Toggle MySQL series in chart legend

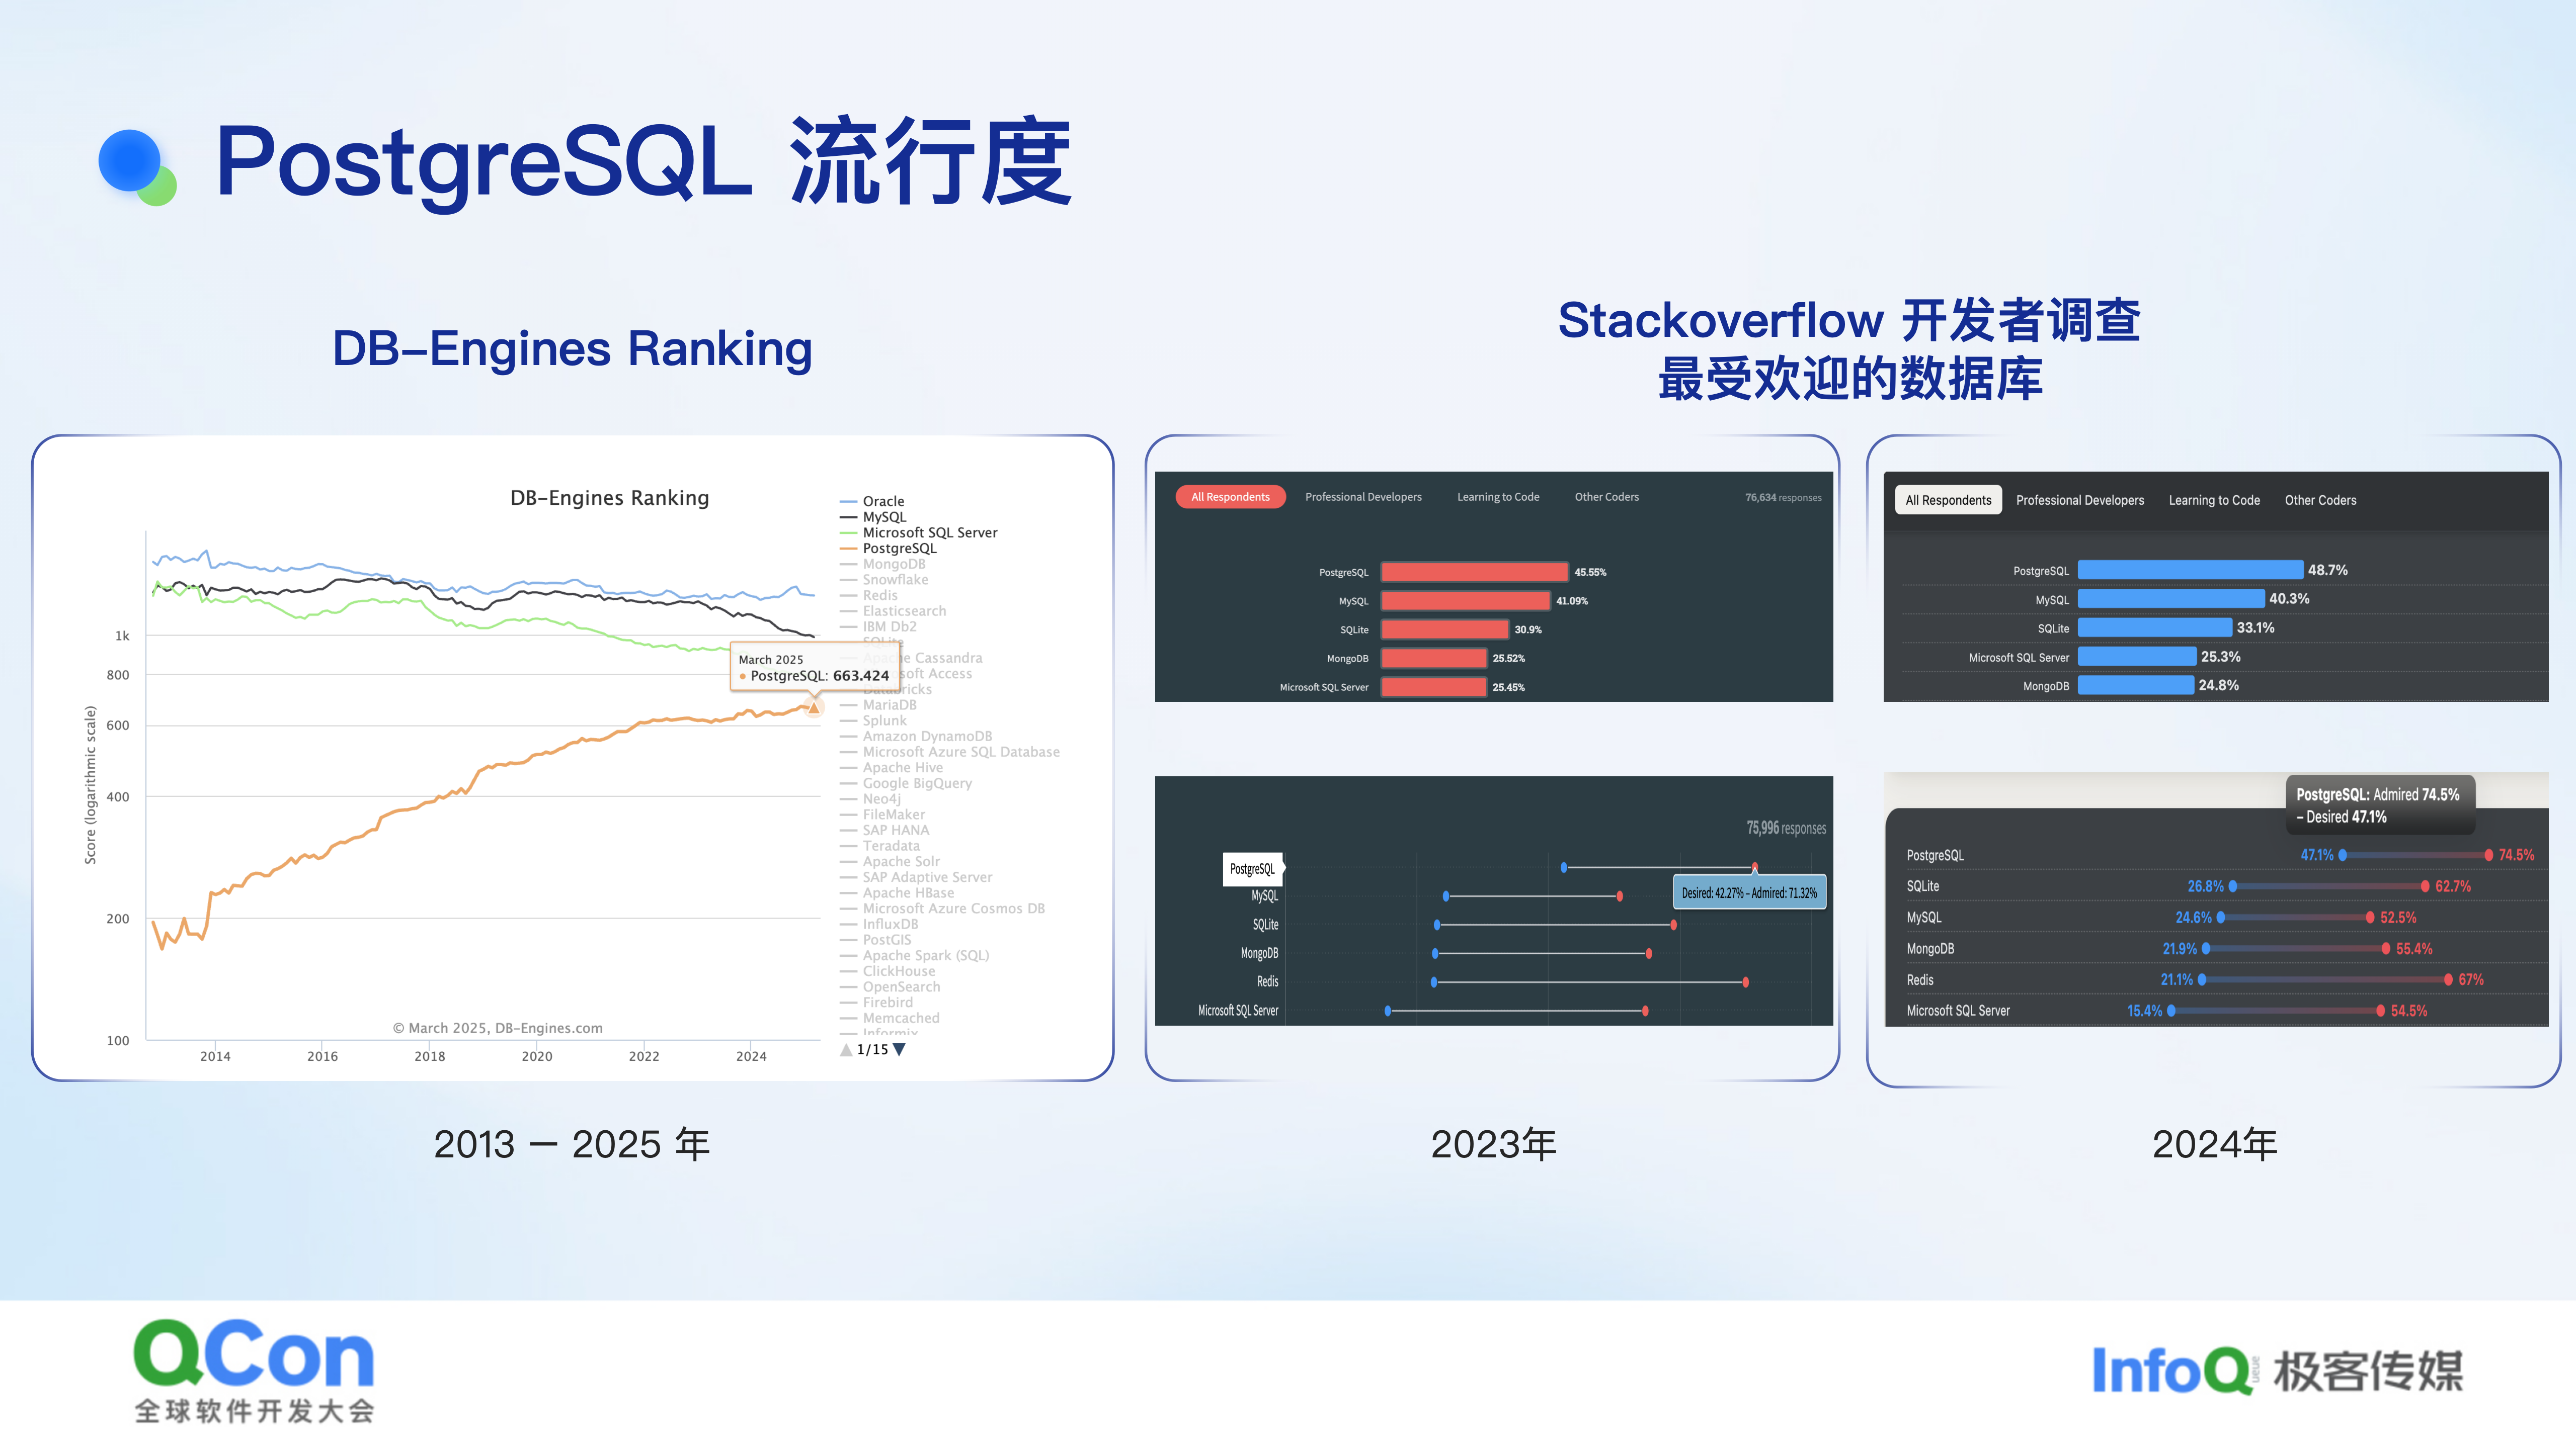pyautogui.click(x=884, y=517)
